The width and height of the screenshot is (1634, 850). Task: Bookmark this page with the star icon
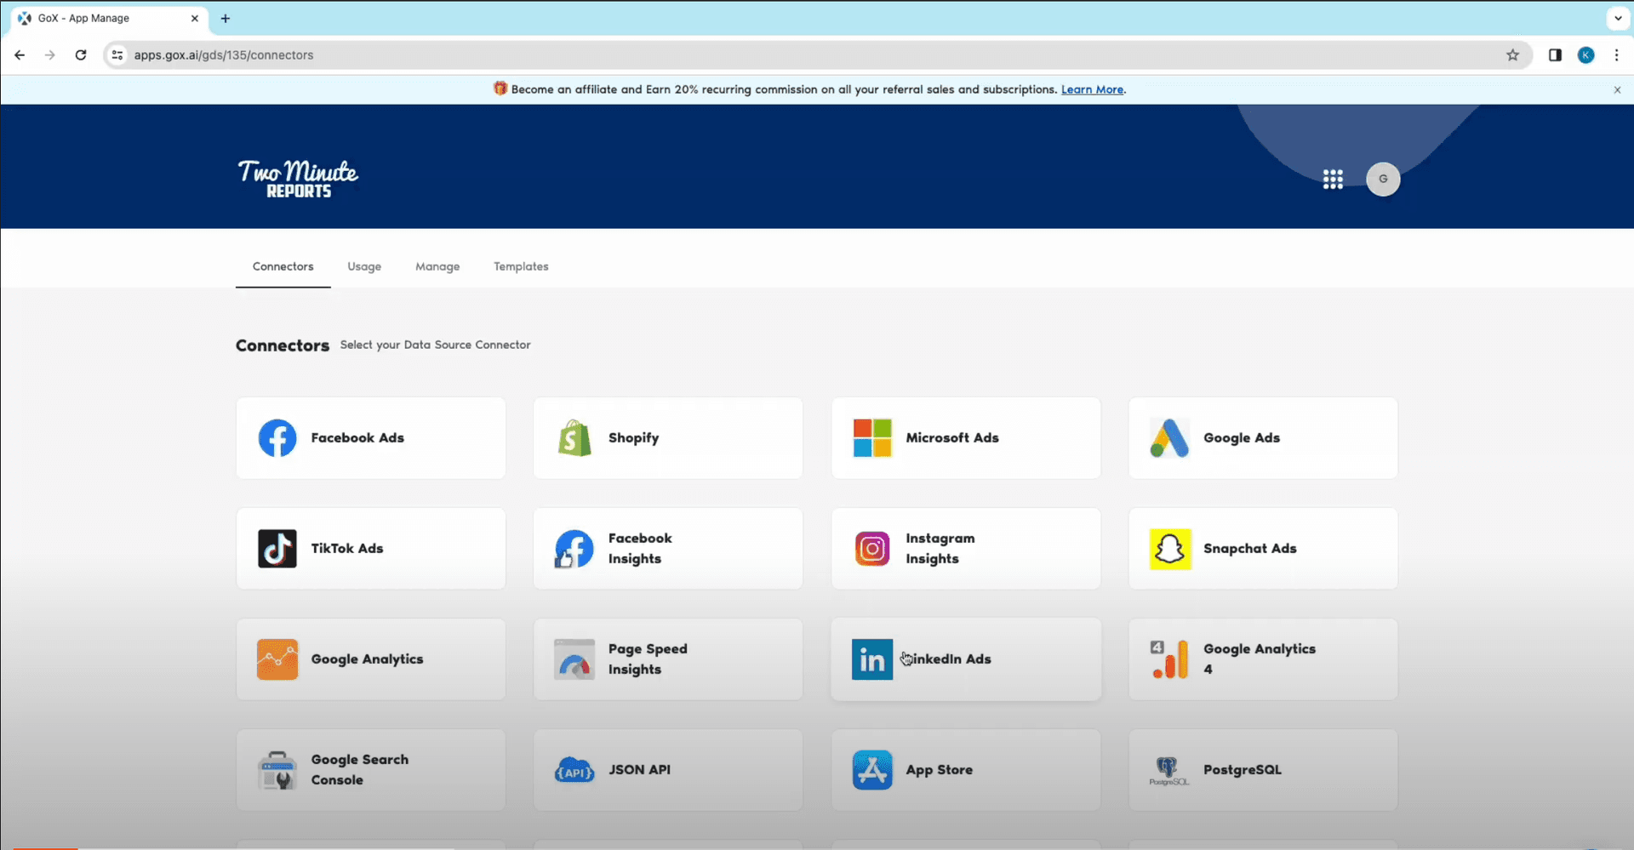[1512, 55]
